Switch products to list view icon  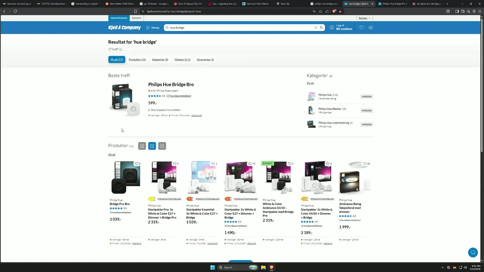[x=142, y=146]
